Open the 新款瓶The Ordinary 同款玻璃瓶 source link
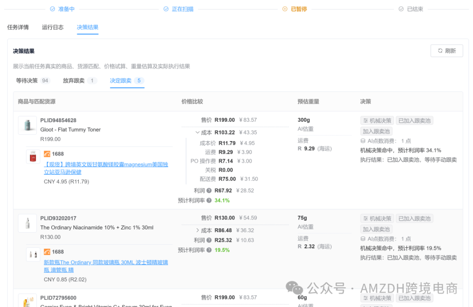The image size is (473, 307). click(x=106, y=266)
